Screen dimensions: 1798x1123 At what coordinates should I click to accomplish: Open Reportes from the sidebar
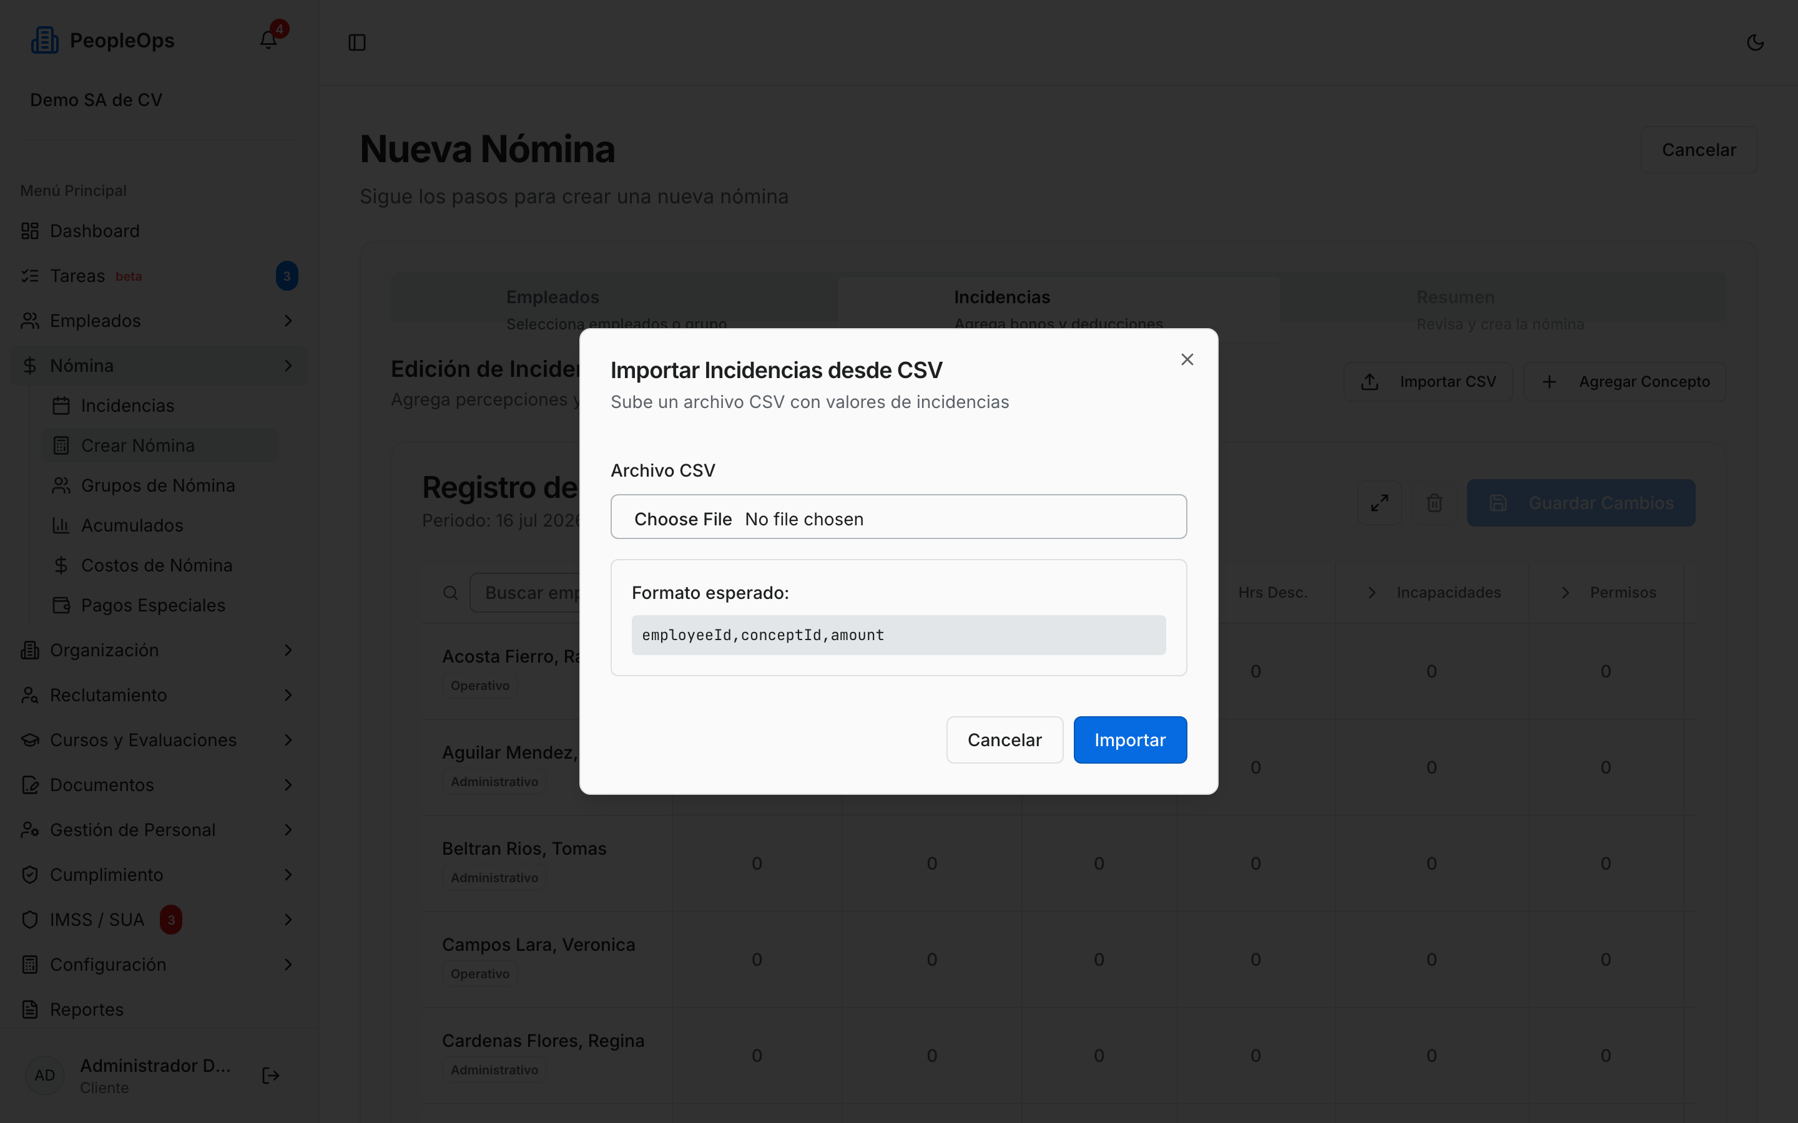(86, 1009)
